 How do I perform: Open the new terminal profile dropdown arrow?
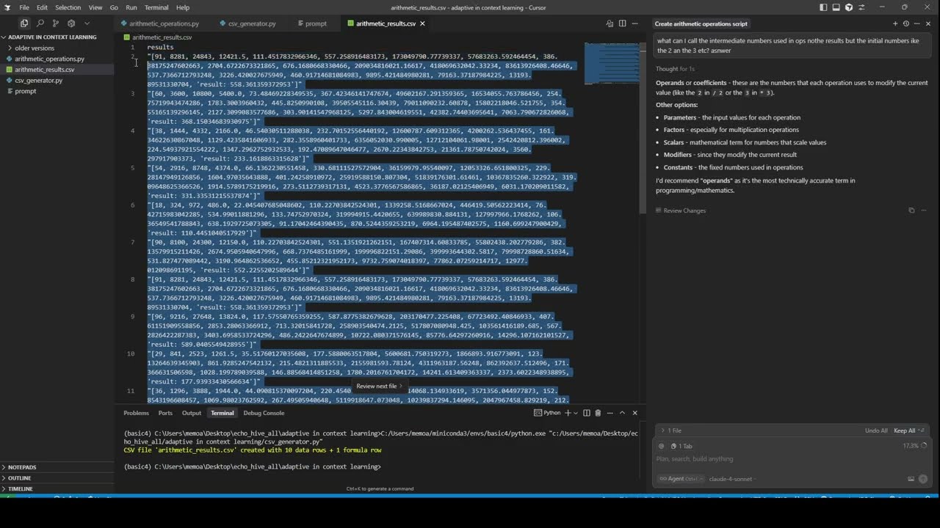pyautogui.click(x=576, y=413)
